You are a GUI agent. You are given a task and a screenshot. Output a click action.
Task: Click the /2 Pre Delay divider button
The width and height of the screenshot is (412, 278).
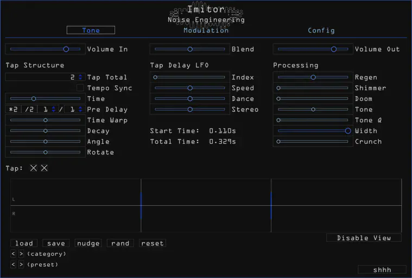(x=29, y=109)
